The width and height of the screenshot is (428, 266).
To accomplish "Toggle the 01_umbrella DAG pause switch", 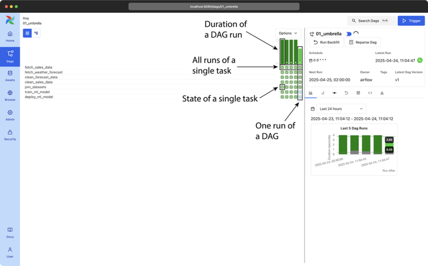I will click(348, 34).
